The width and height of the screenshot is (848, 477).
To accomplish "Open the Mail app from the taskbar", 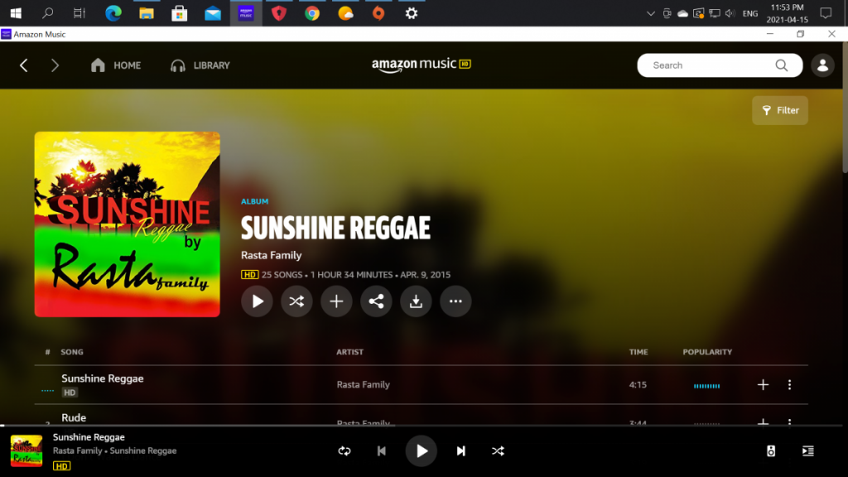I will [213, 13].
